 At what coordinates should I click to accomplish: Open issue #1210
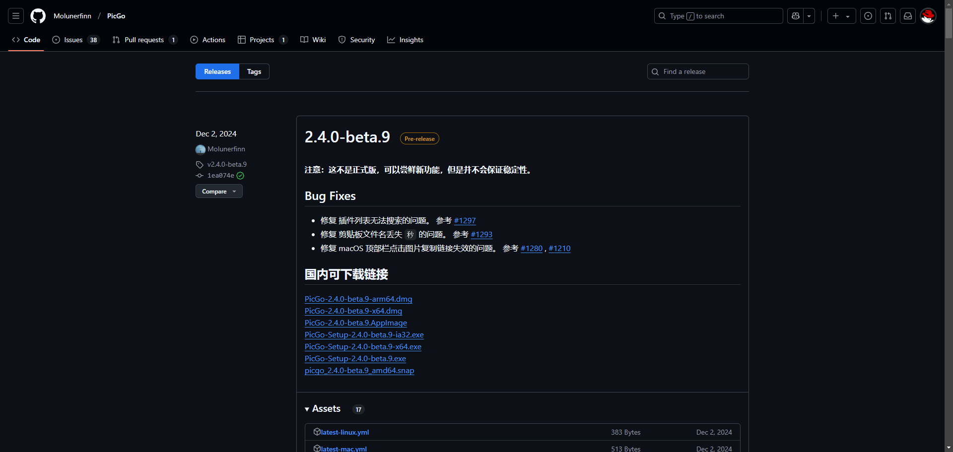click(x=559, y=249)
